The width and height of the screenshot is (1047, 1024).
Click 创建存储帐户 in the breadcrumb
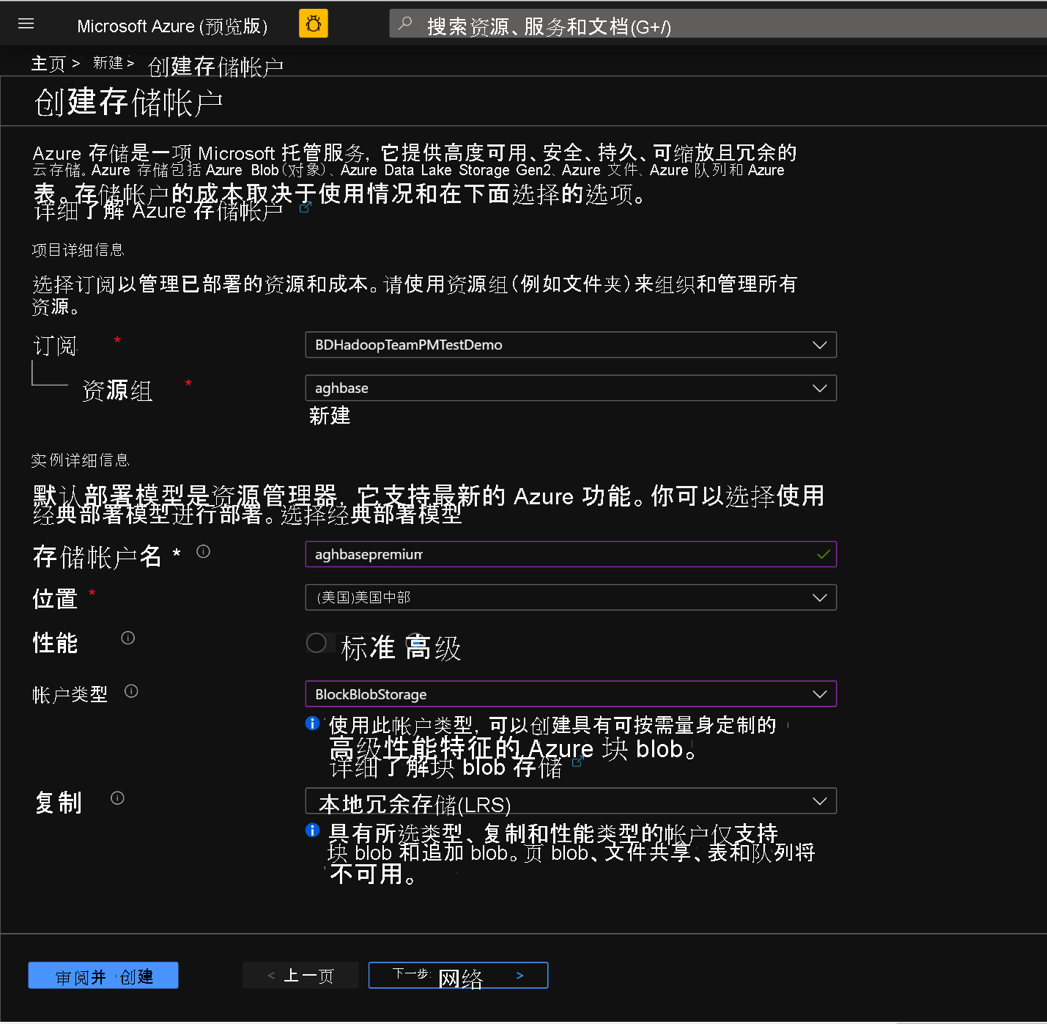(x=215, y=67)
